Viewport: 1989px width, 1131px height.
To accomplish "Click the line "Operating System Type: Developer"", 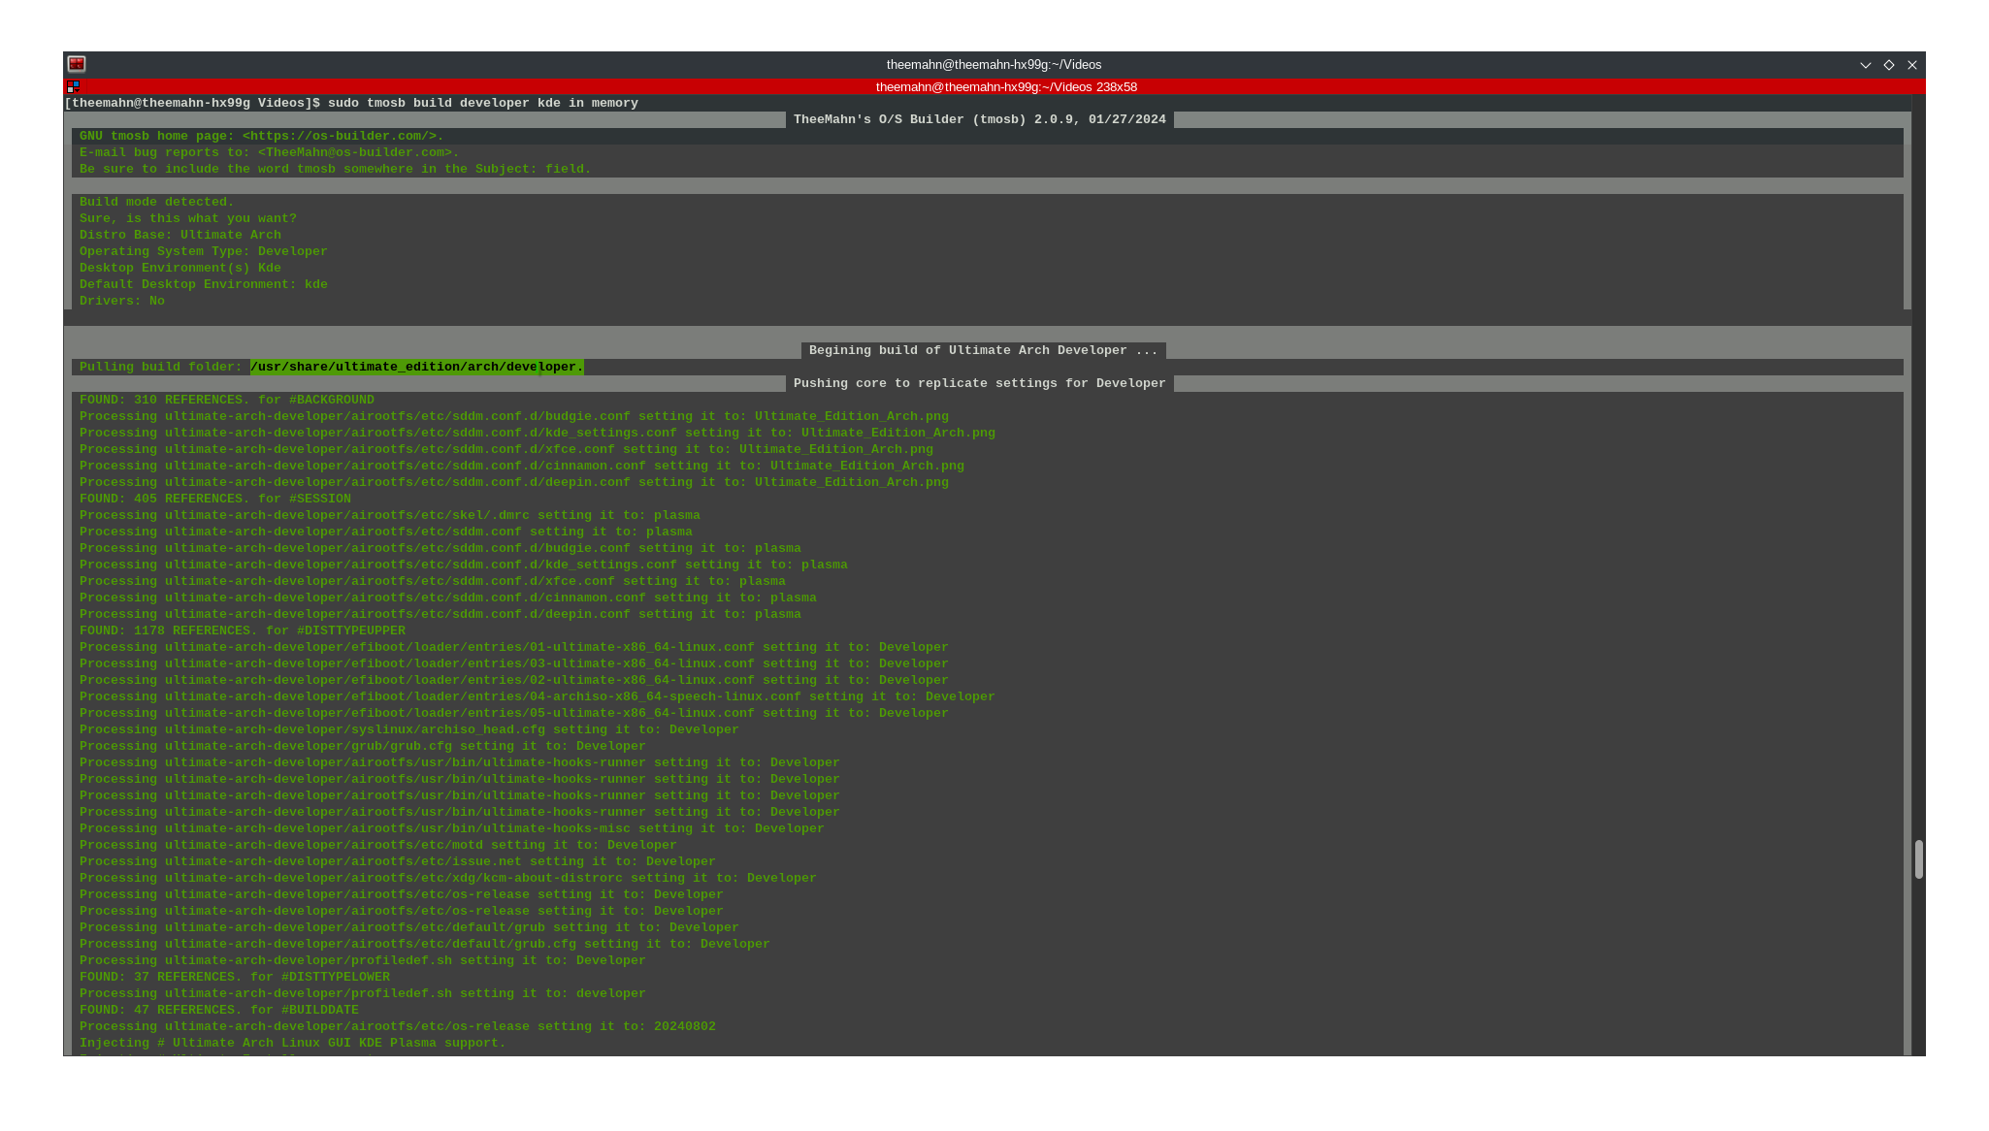I will click(204, 251).
